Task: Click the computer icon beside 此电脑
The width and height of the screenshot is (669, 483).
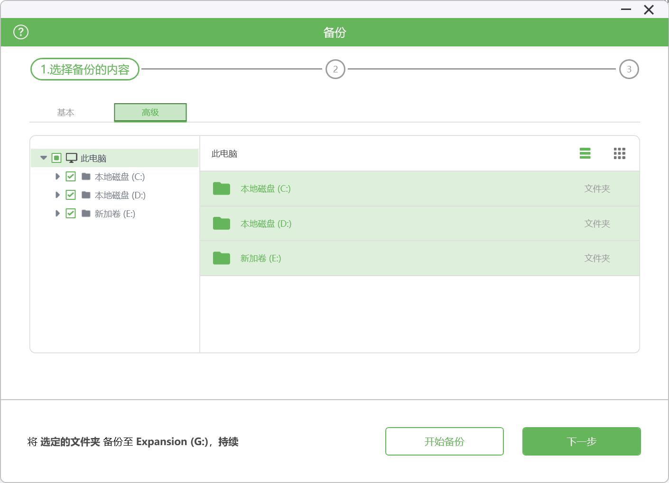Action: pos(72,157)
